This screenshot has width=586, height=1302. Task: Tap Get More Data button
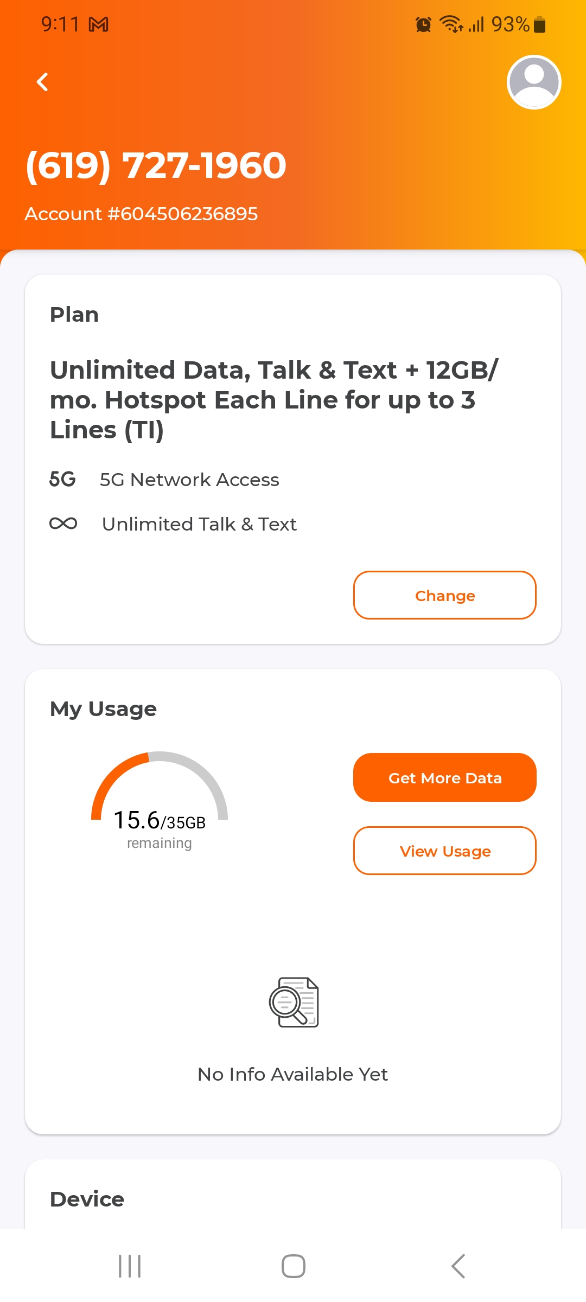click(x=444, y=777)
